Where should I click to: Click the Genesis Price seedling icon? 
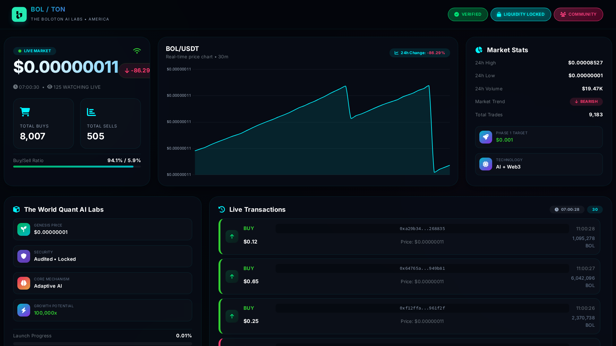click(24, 229)
